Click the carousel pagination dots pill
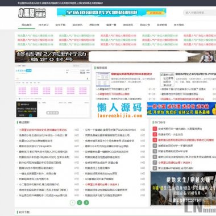Viewport: 216px width, 216px height. pyautogui.click(x=52, y=113)
